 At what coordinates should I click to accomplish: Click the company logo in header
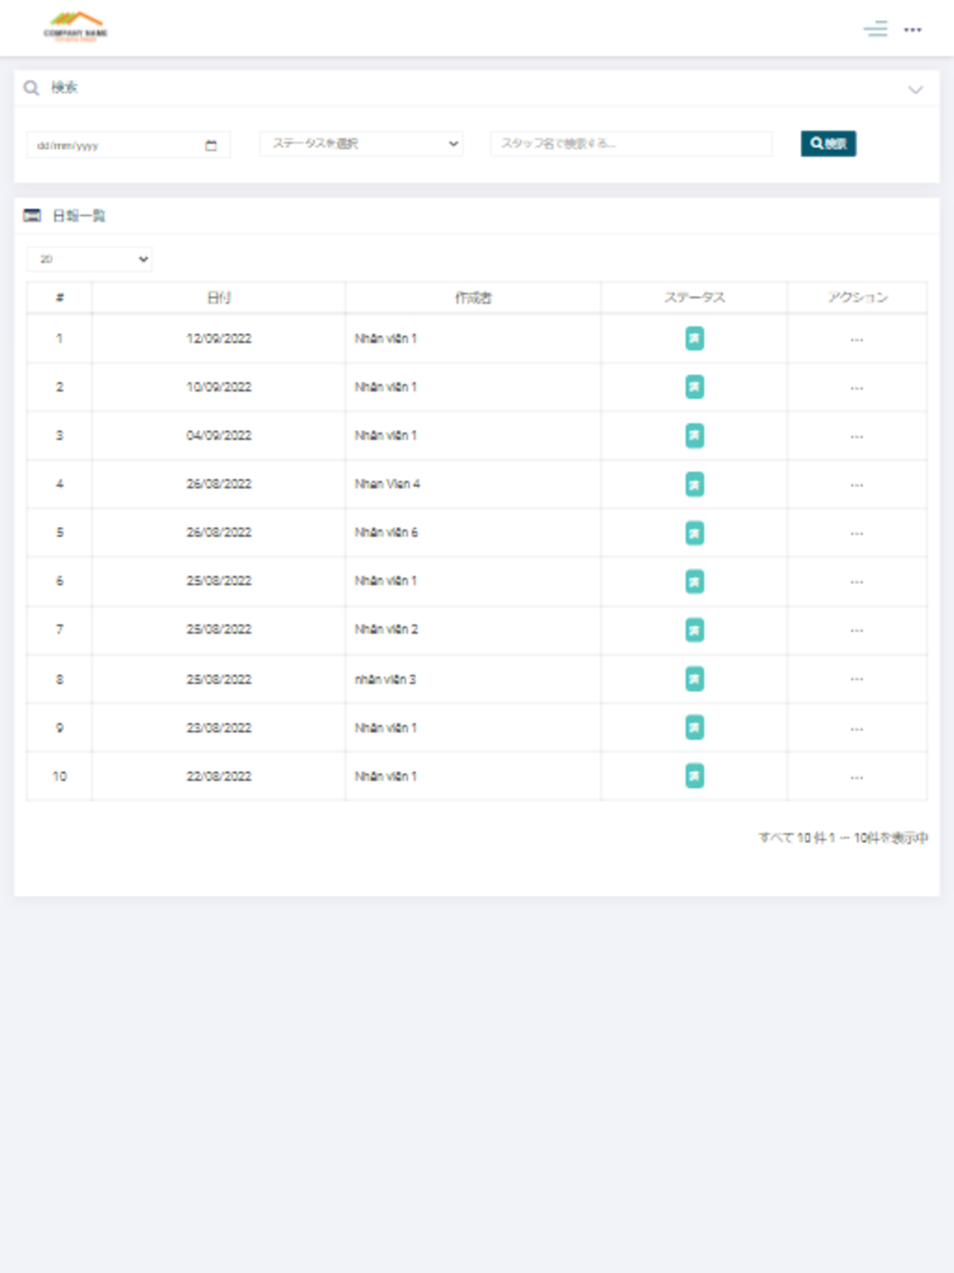75,27
